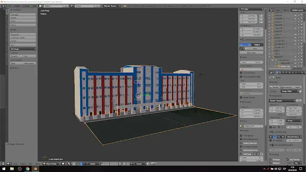Click the Render Layers tab icon in properties
Screen dimensions: 306x172
tap(280, 73)
